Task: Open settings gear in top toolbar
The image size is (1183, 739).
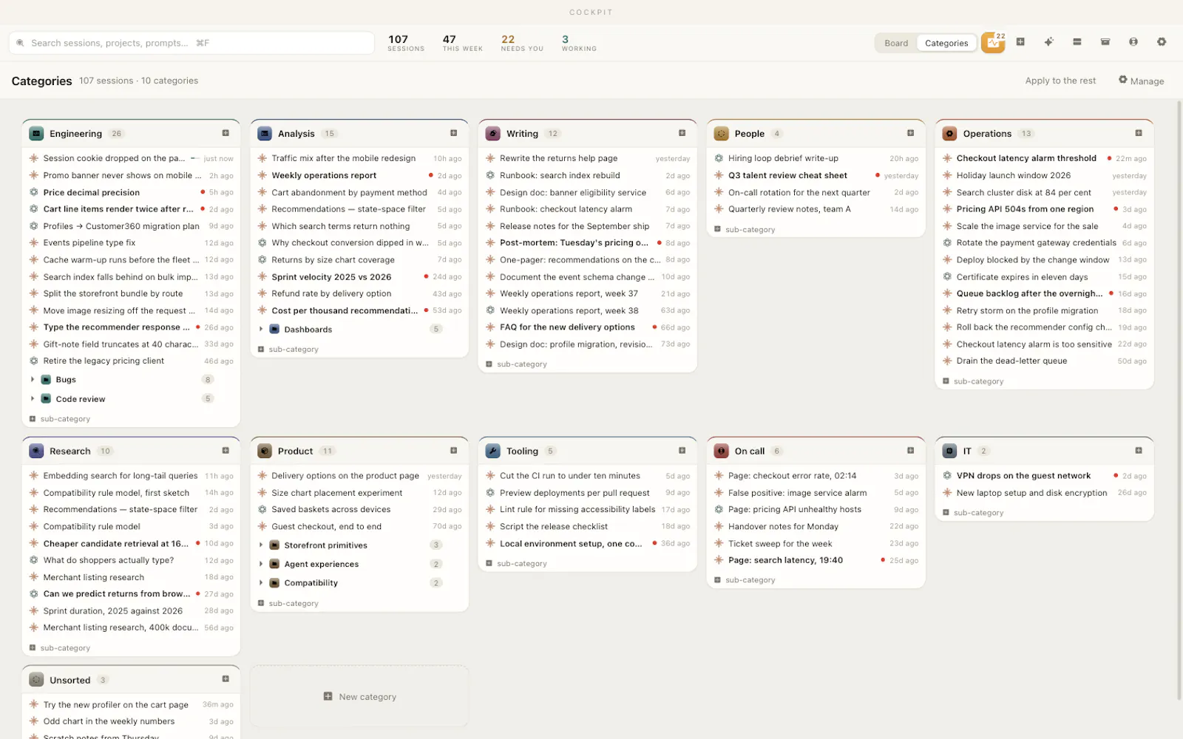Action: 1162,42
